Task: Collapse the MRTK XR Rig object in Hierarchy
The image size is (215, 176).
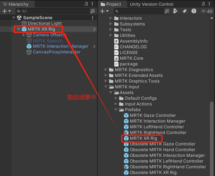Action: (x=19, y=29)
